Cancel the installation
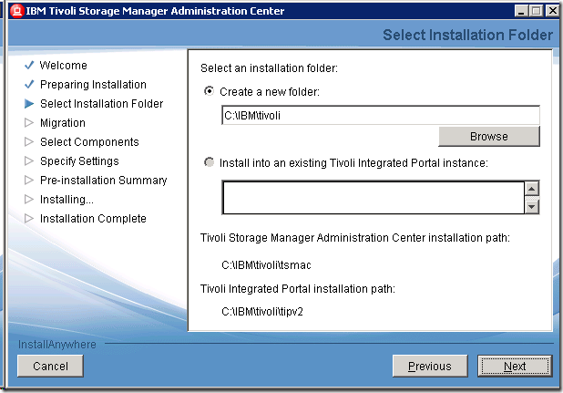 click(x=50, y=366)
